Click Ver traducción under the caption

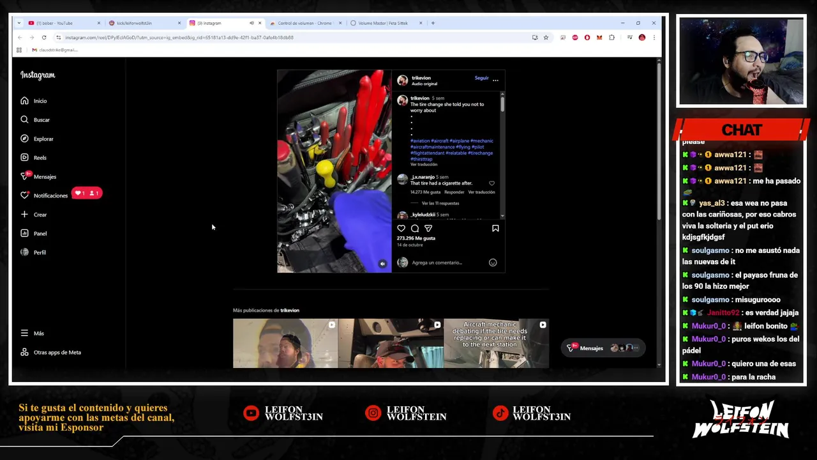point(424,165)
